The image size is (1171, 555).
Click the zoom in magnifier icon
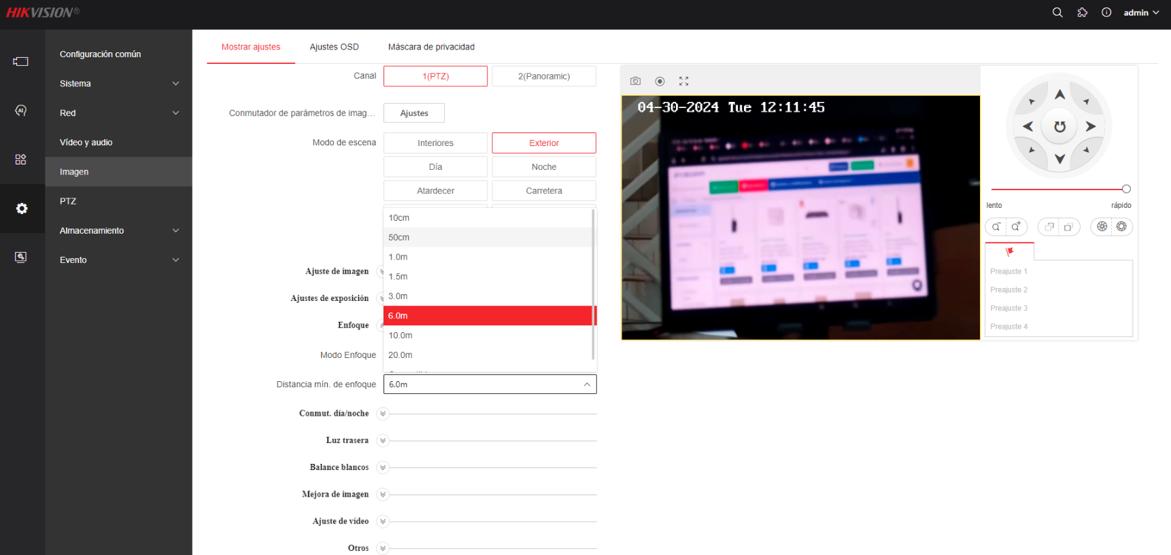1016,226
